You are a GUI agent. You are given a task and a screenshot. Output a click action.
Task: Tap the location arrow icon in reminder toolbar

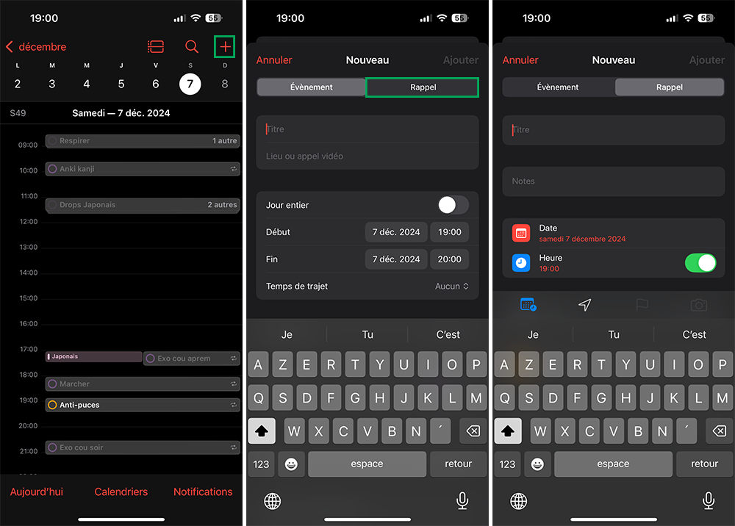point(584,305)
